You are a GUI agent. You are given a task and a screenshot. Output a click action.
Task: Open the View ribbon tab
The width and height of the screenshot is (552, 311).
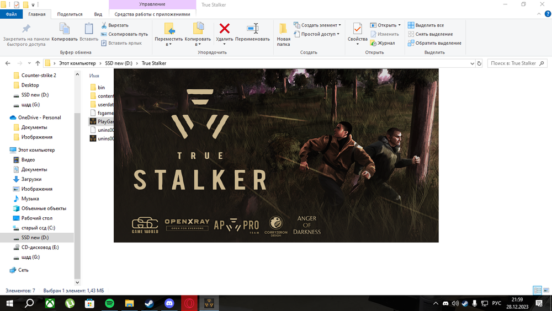point(98,14)
